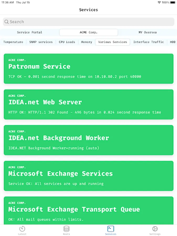Click the Services page title
This screenshot has width=177, height=236.
pyautogui.click(x=89, y=10)
